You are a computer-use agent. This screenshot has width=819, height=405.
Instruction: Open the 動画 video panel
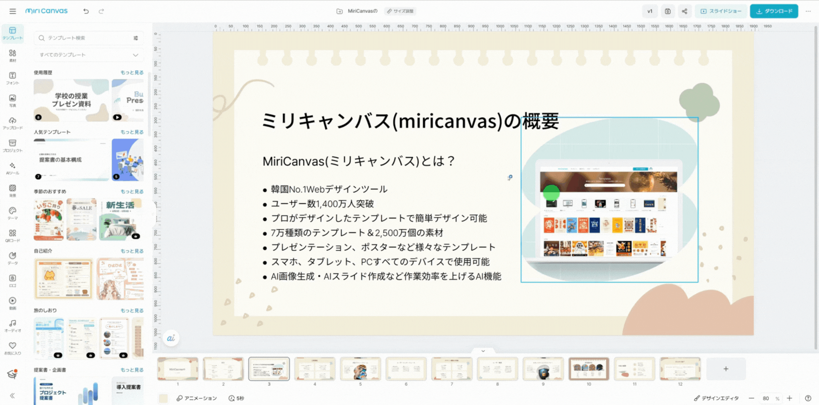[12, 304]
